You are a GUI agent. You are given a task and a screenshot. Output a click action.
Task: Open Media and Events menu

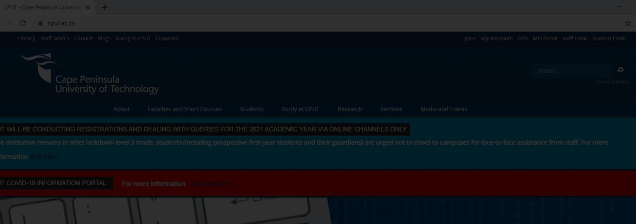(443, 109)
